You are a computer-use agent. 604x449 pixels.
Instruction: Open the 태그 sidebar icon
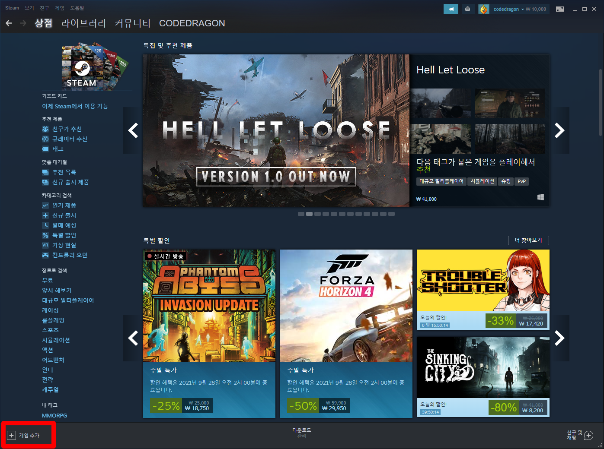pos(45,149)
